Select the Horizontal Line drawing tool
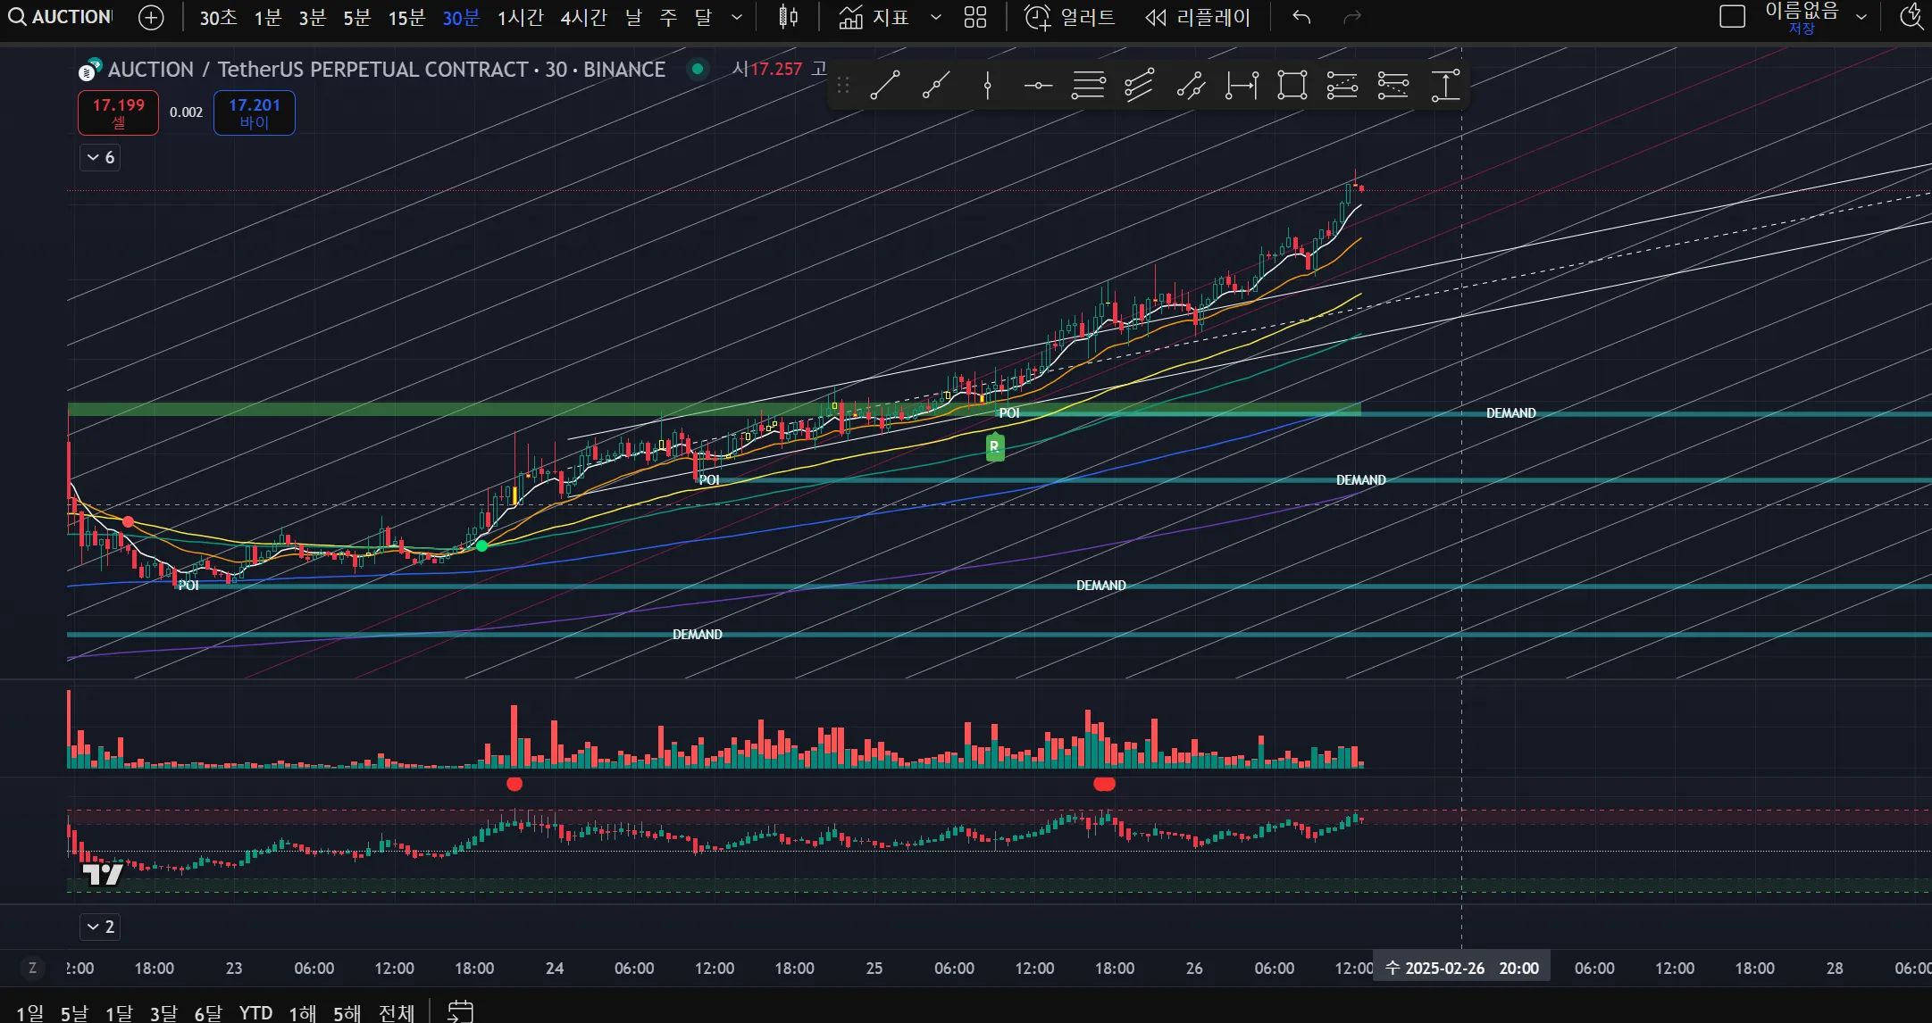Image resolution: width=1932 pixels, height=1023 pixels. 1038,86
